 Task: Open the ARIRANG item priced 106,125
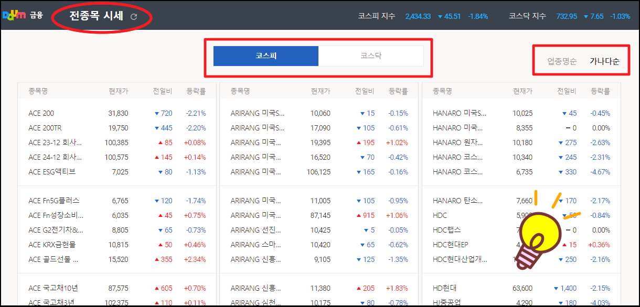tap(257, 172)
